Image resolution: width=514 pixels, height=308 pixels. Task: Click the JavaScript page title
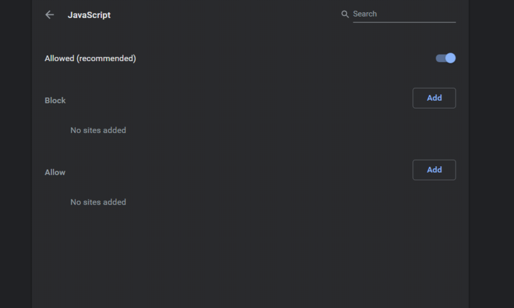pos(89,15)
